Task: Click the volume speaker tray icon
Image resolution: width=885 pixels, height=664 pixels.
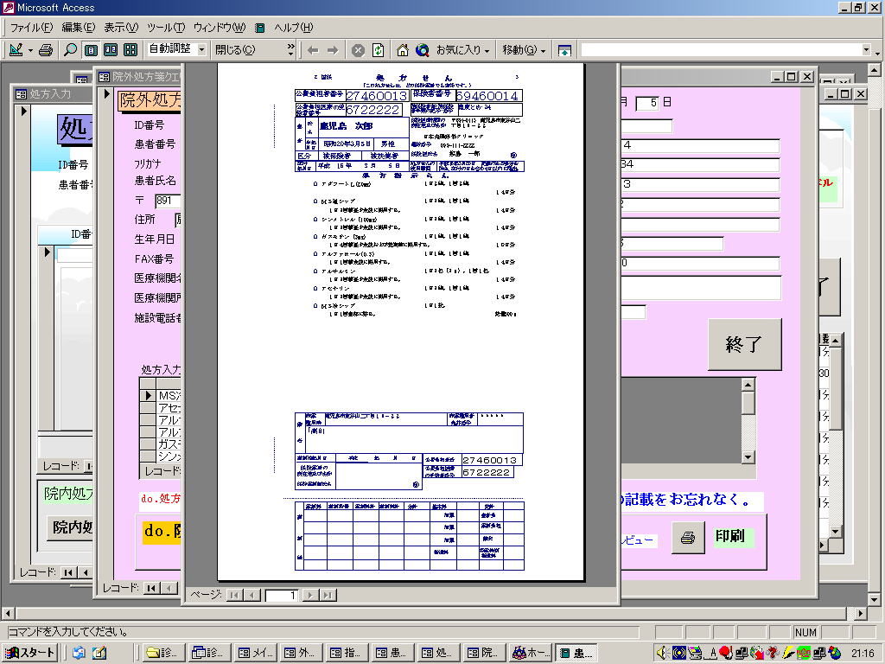Action: (x=663, y=653)
